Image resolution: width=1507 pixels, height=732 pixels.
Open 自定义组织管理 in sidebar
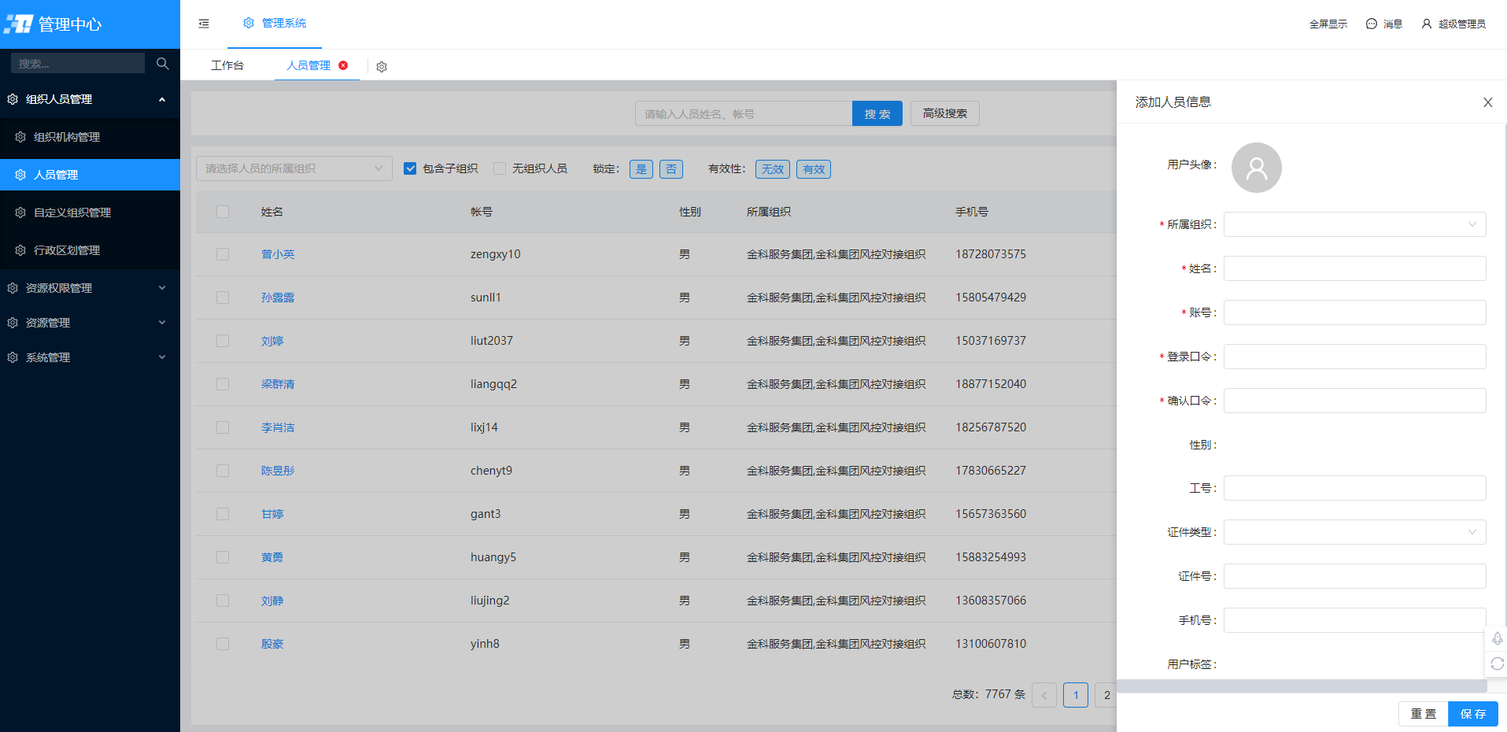90,213
